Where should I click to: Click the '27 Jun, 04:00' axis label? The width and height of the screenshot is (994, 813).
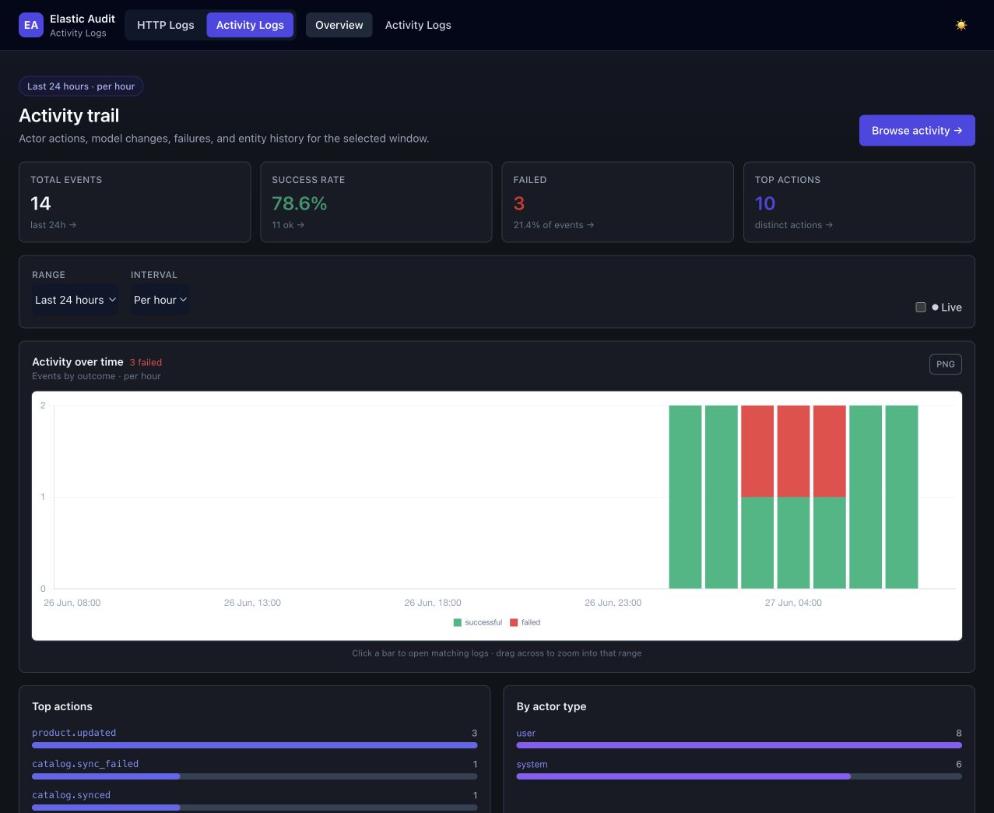(793, 603)
